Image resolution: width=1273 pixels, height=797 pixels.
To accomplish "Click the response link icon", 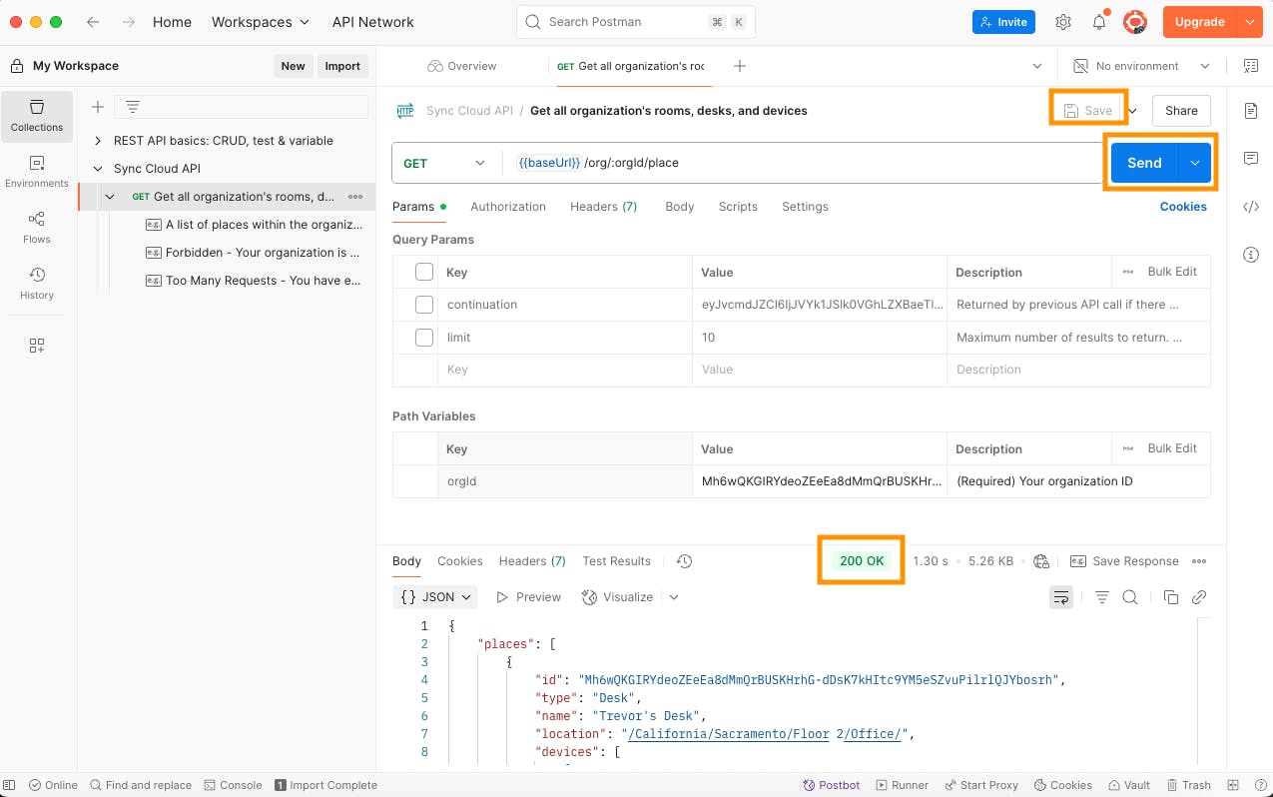I will 1199,597.
